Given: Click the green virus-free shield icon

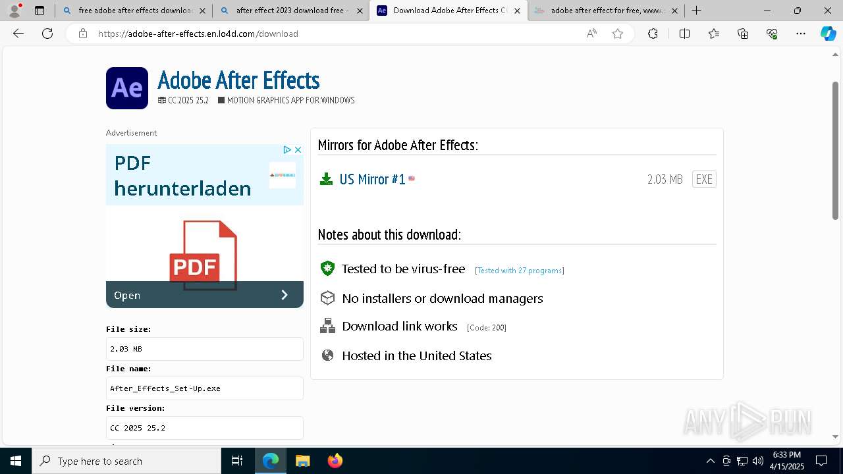Looking at the screenshot, I should tap(327, 269).
